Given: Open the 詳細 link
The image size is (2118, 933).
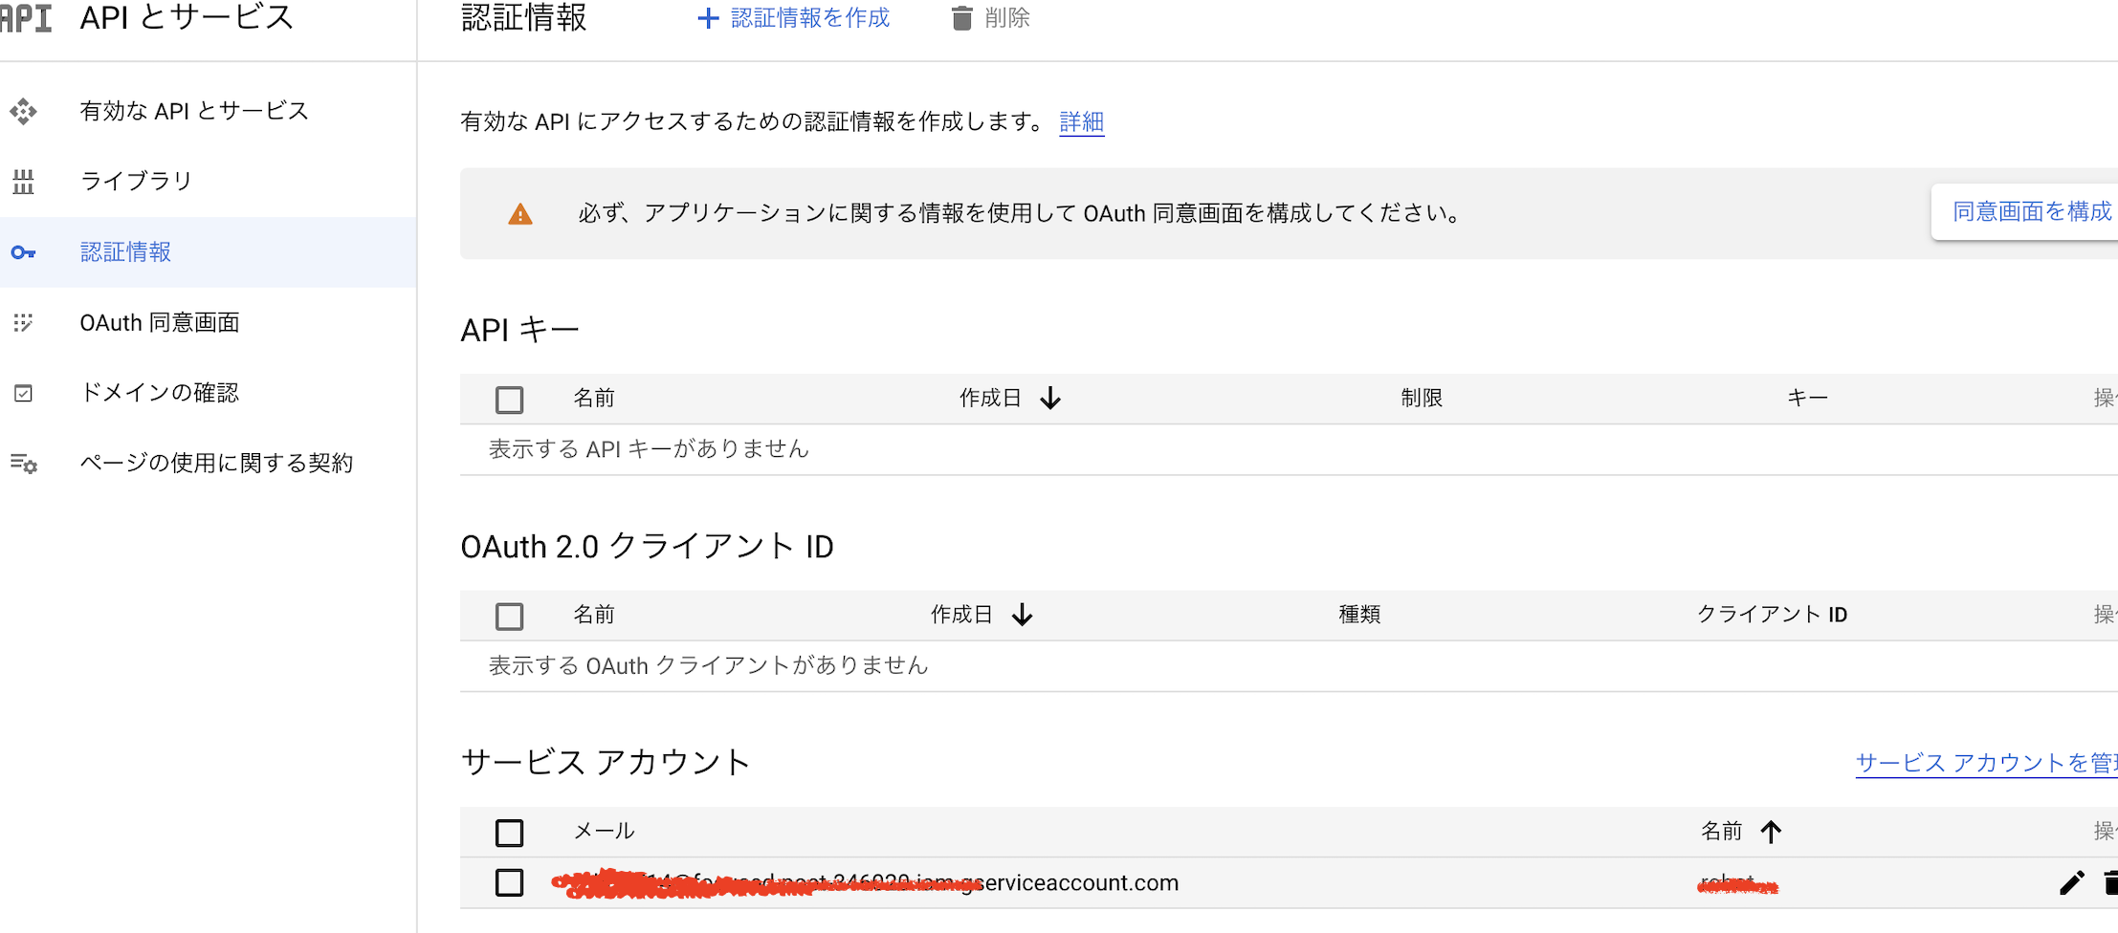Looking at the screenshot, I should [x=1081, y=122].
